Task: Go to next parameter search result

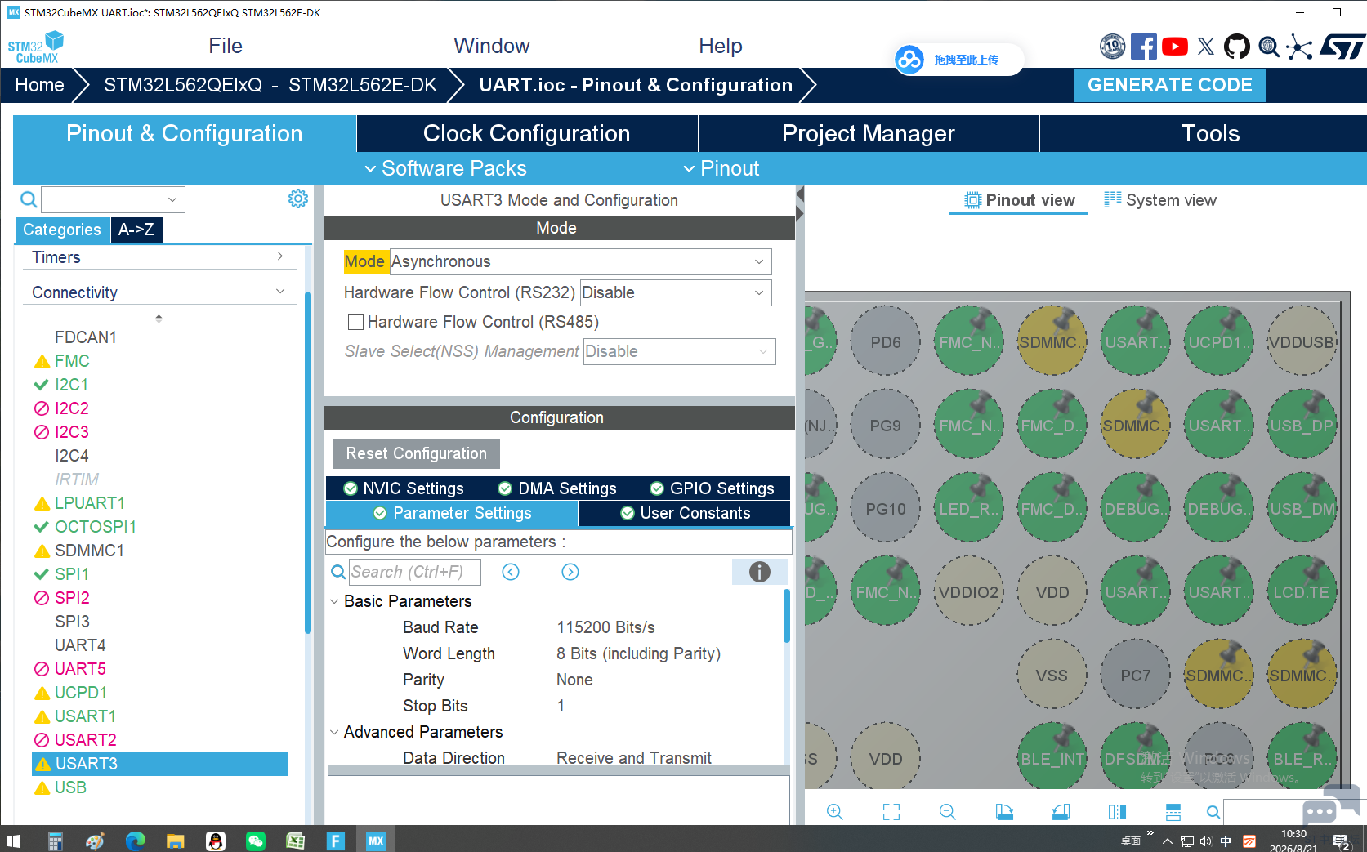Action: (570, 572)
